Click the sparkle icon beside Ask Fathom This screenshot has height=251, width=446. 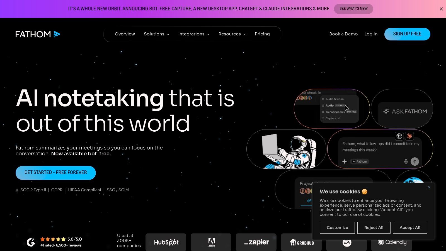coord(386,112)
